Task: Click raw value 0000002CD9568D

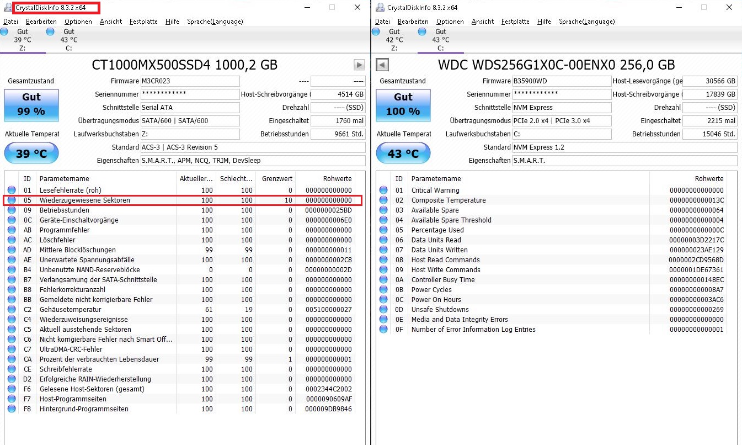Action: [696, 260]
